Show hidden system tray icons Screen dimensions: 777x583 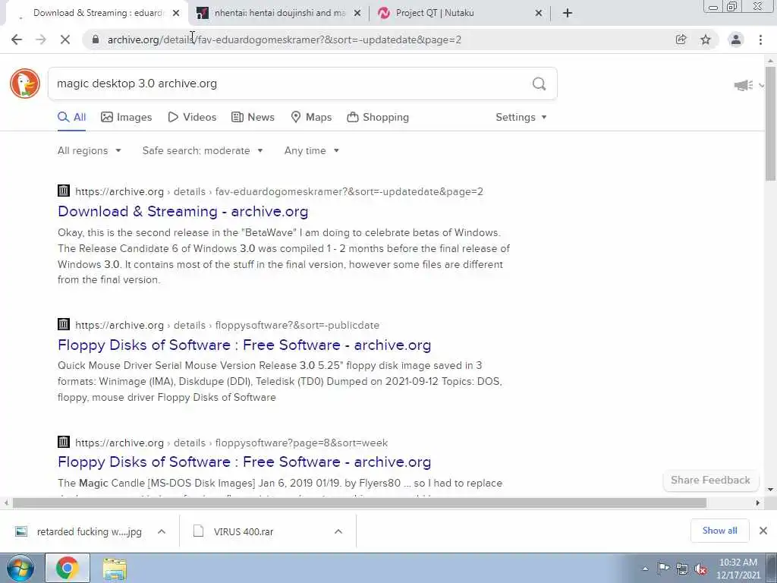pyautogui.click(x=645, y=569)
